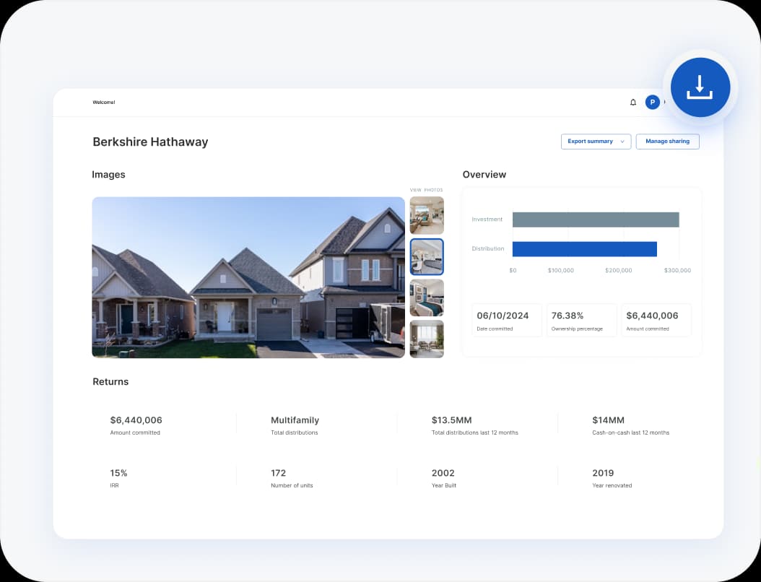
Task: Open the fourth thumbnail in the photo strip
Action: pyautogui.click(x=427, y=339)
